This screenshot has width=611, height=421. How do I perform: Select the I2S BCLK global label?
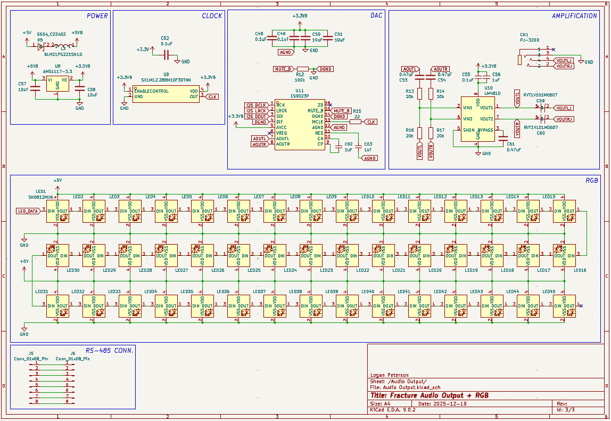pos(256,105)
